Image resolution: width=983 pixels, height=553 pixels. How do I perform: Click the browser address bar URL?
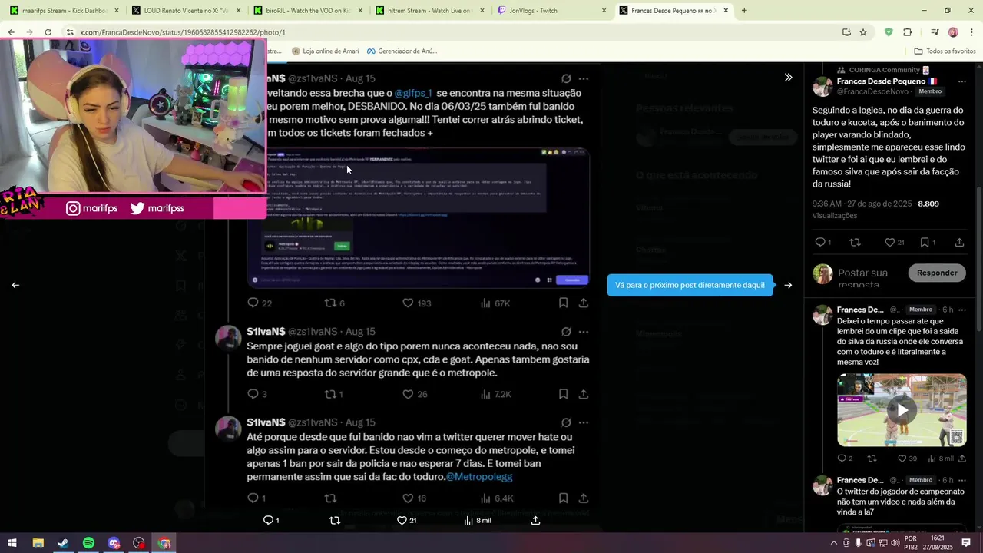(183, 32)
